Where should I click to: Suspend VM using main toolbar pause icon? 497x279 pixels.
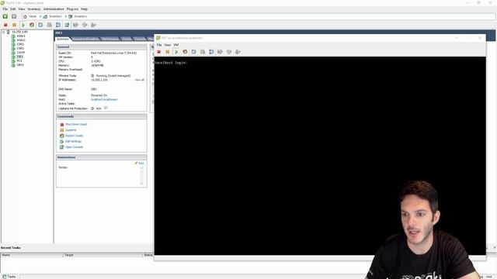14,25
